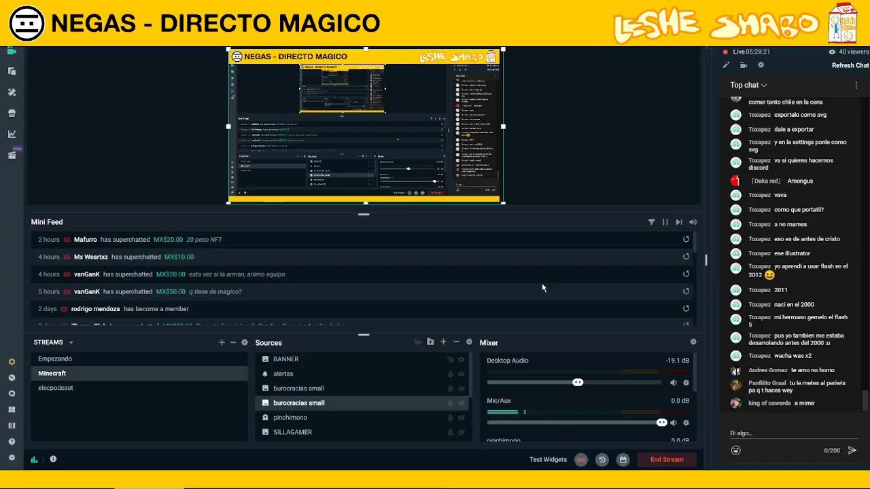Open the performance stats bar chart icon
The width and height of the screenshot is (870, 489).
[34, 459]
